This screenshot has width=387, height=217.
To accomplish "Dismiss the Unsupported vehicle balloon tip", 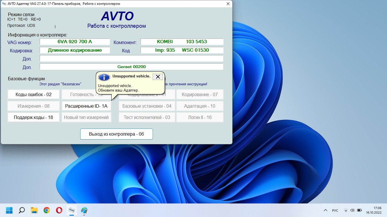I will pyautogui.click(x=158, y=77).
